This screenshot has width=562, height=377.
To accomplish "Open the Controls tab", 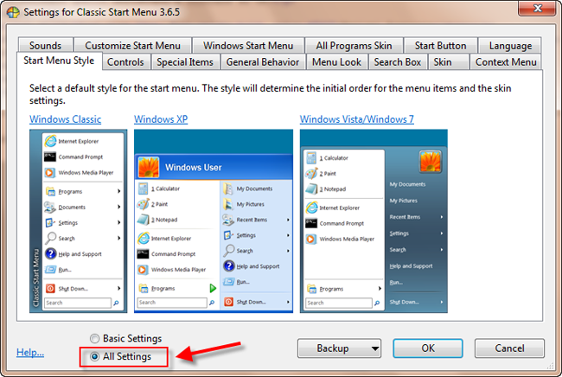I will point(125,62).
